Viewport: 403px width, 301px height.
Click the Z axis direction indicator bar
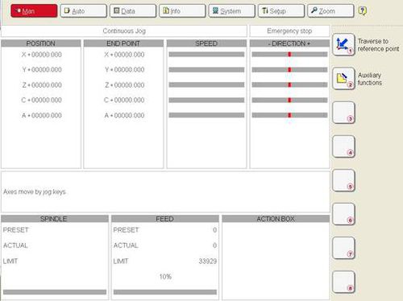(x=289, y=85)
